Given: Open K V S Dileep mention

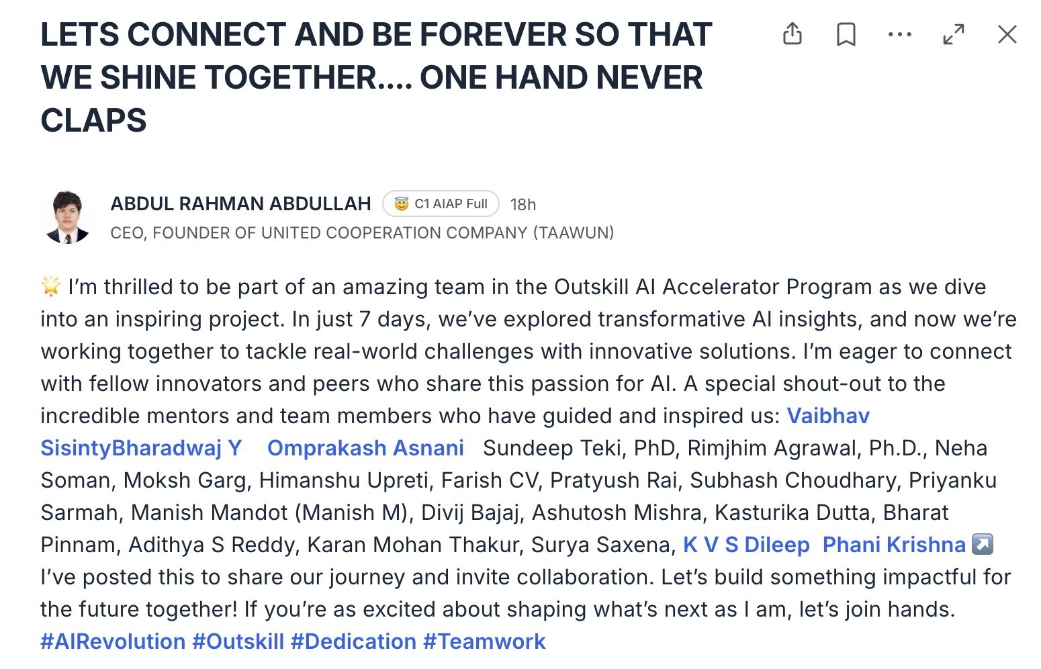Looking at the screenshot, I should pyautogui.click(x=746, y=545).
